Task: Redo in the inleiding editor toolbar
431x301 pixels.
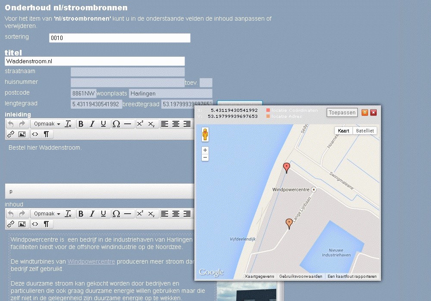Action: click(22, 124)
